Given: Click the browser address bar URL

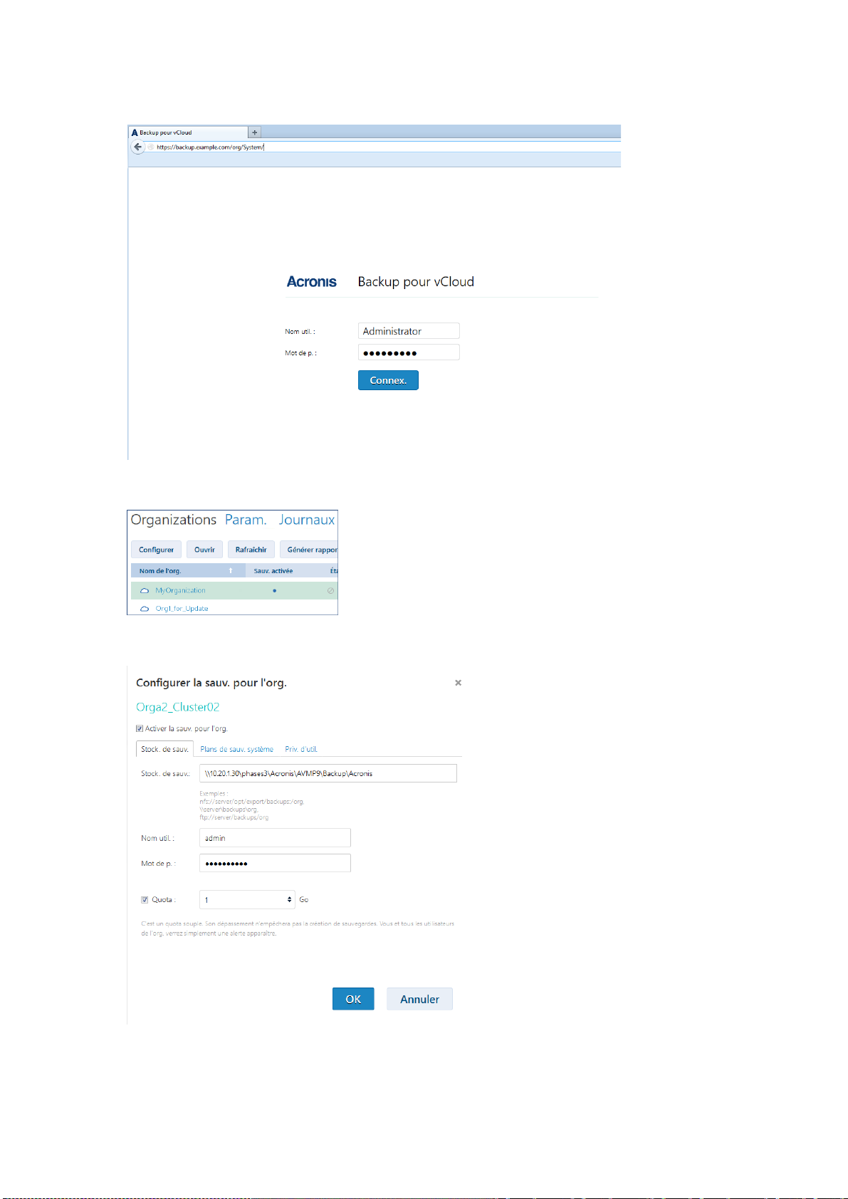Looking at the screenshot, I should click(210, 147).
